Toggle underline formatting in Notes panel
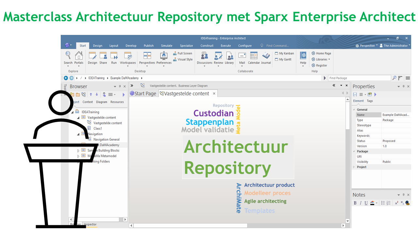This screenshot has height=235, width=418. tap(366, 203)
